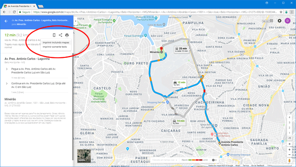
Task: Go back with the white arrow in blue header
Action: (x=6, y=21)
